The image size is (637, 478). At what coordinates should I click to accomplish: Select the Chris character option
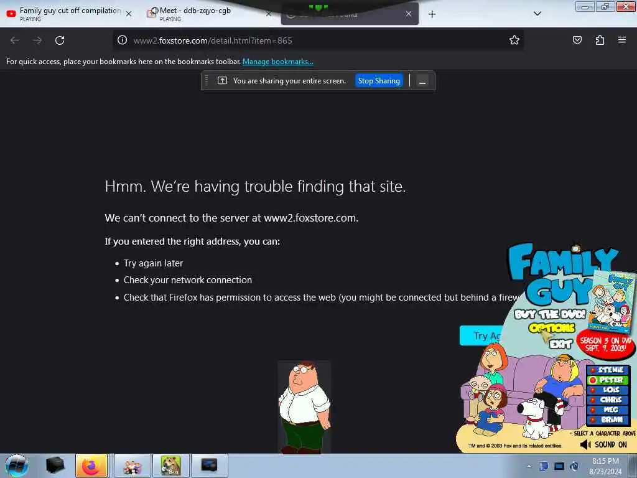[608, 400]
